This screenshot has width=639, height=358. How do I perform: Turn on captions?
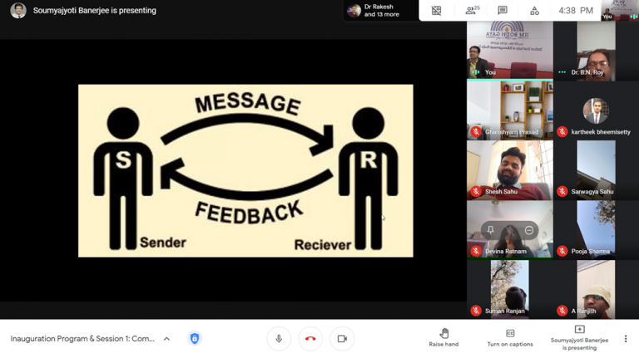tap(510, 337)
